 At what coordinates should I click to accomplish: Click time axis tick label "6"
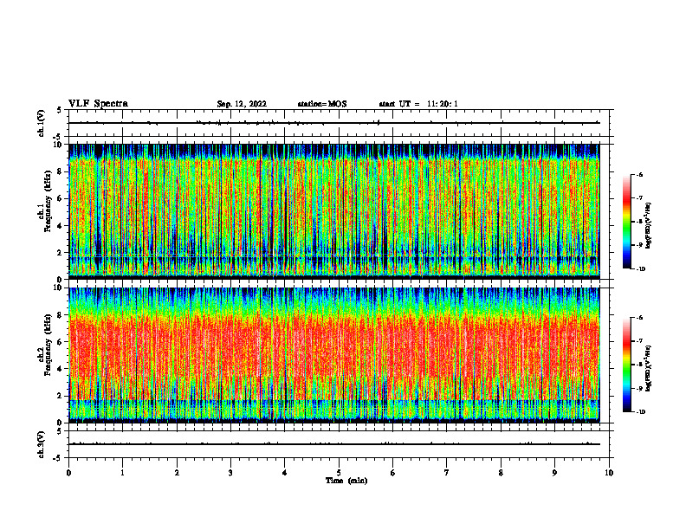coord(393,473)
